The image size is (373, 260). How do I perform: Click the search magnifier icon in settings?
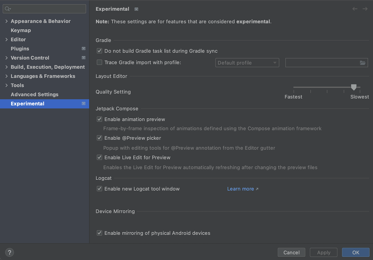point(8,9)
